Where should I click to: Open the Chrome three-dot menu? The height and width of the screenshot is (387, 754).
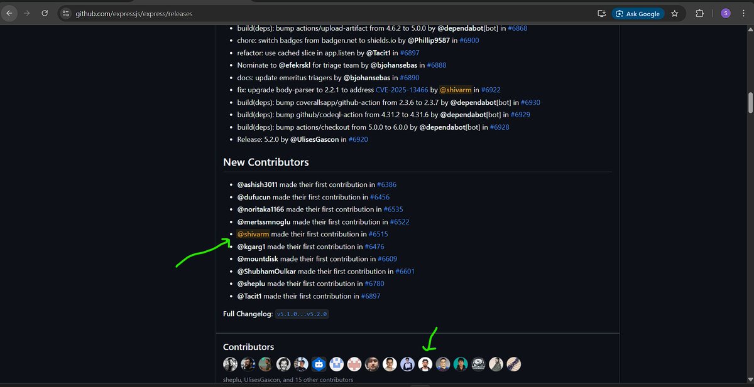744,13
